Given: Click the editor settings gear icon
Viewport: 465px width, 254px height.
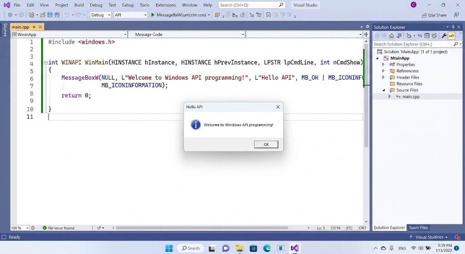Looking at the screenshot, I should tap(367, 27).
